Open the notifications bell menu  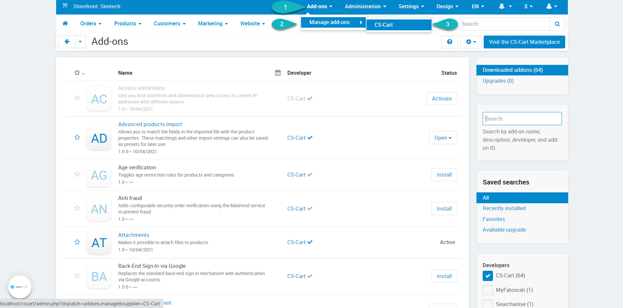(x=505, y=6)
